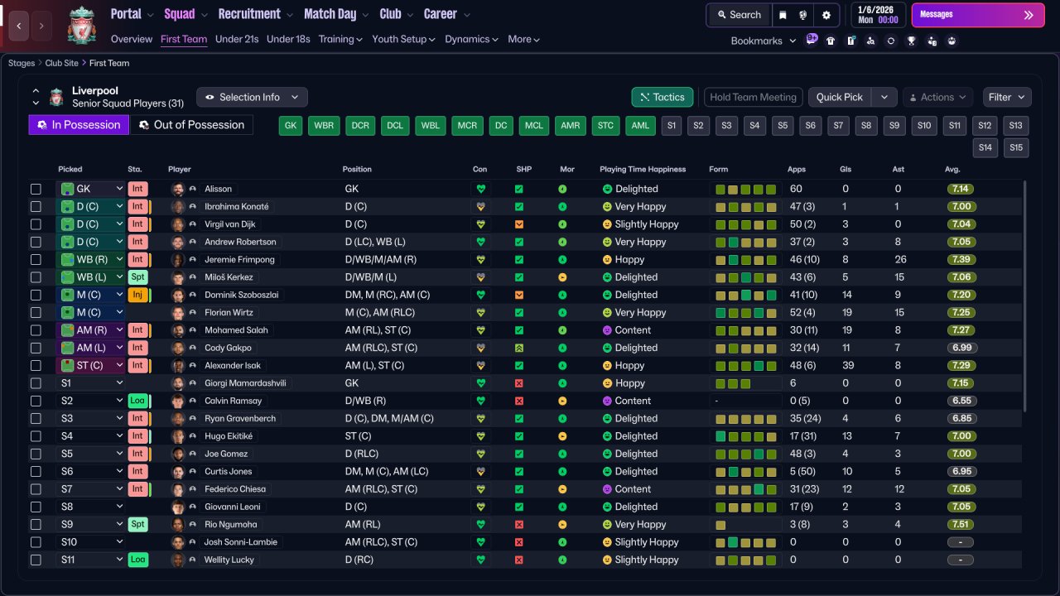This screenshot has width=1060, height=596.
Task: Click the circular refresh shortcut icon
Action: [x=891, y=41]
